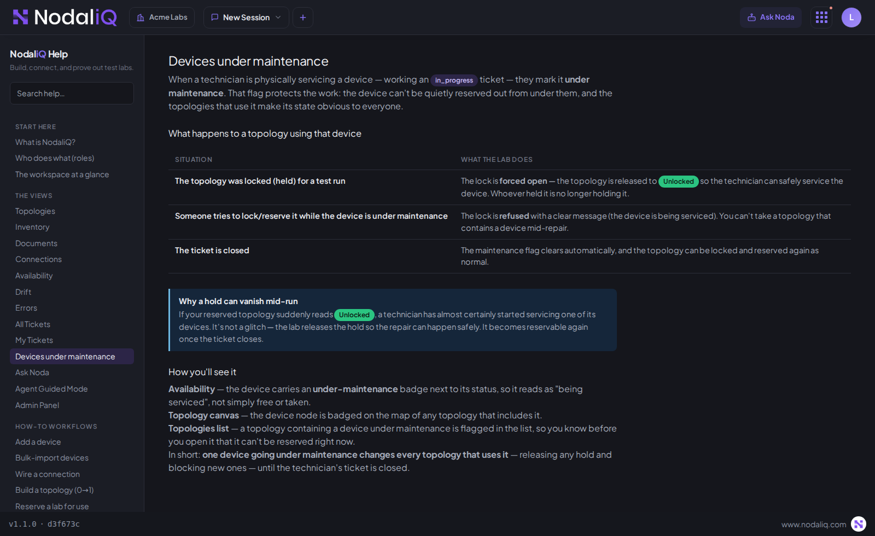Click the plus button to add a session
Viewport: 875px width, 536px height.
[303, 18]
